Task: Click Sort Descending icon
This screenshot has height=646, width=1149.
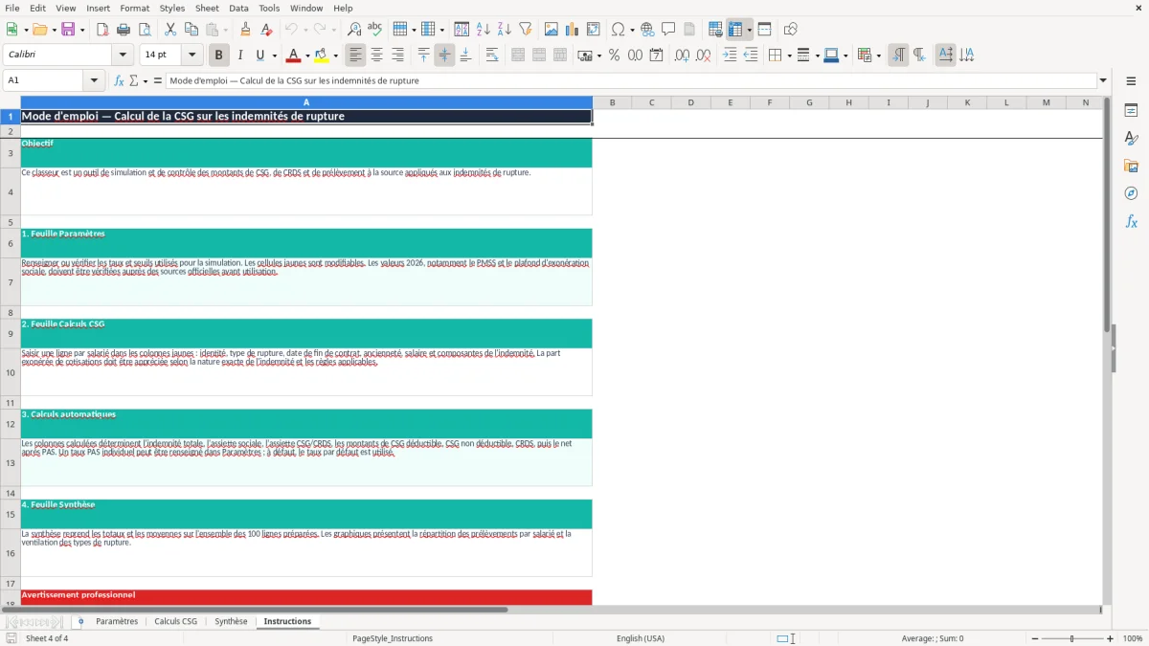Action: pos(504,30)
